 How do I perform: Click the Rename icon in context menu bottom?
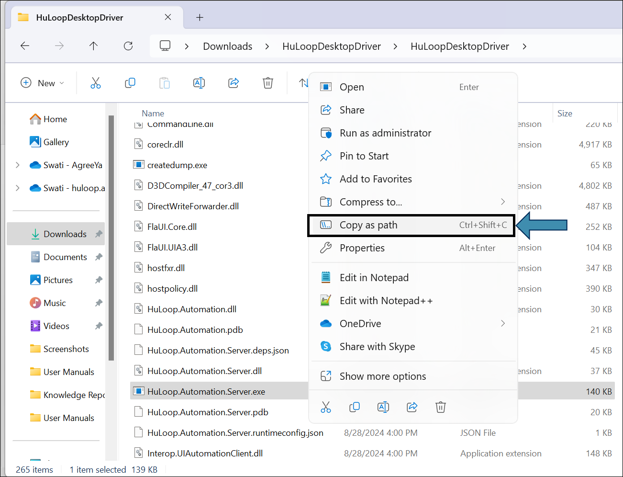tap(383, 407)
